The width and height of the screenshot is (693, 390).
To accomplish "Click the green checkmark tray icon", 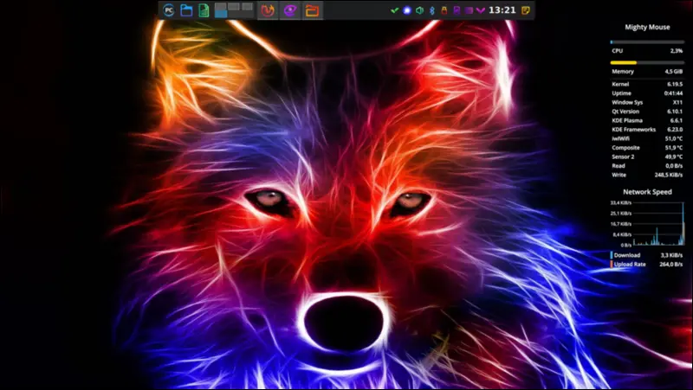I will click(x=395, y=10).
